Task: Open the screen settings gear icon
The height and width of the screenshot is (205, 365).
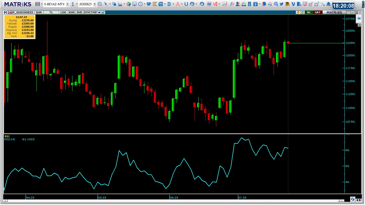Action: 305,4
